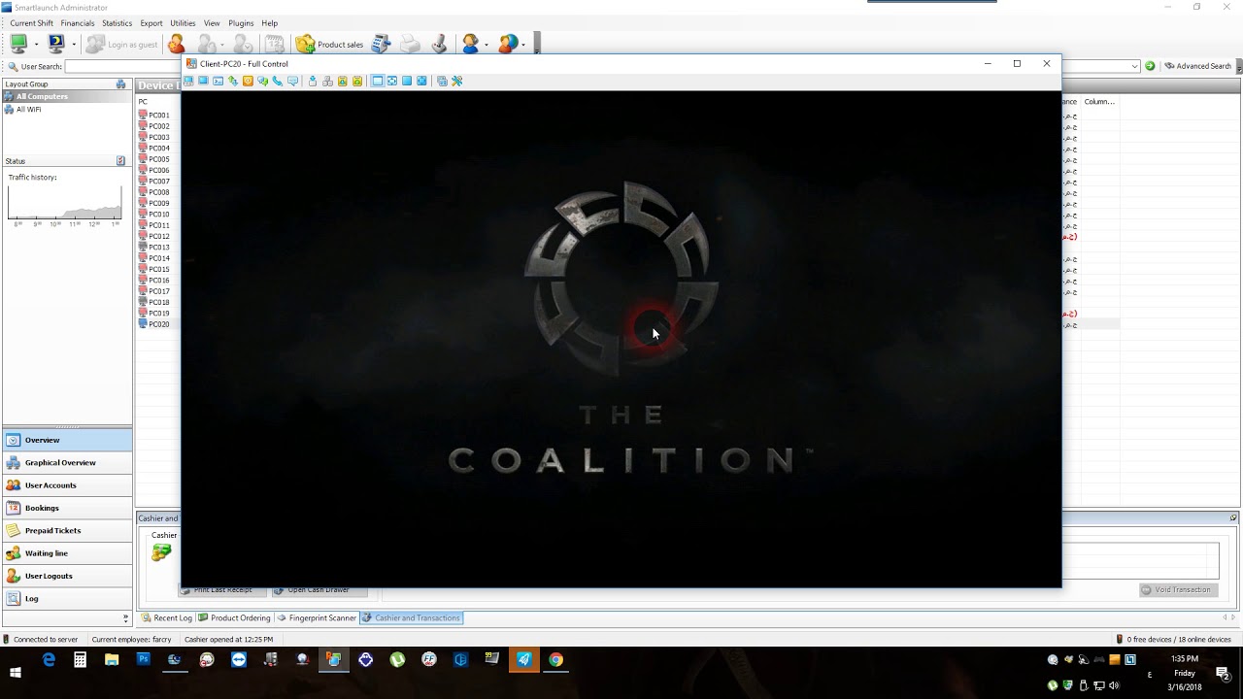Viewport: 1243px width, 699px height.
Task: Expand sidebar options chevron below Log
Action: coord(125,617)
